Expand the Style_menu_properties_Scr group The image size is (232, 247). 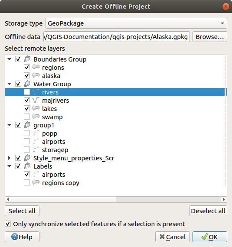(9, 158)
